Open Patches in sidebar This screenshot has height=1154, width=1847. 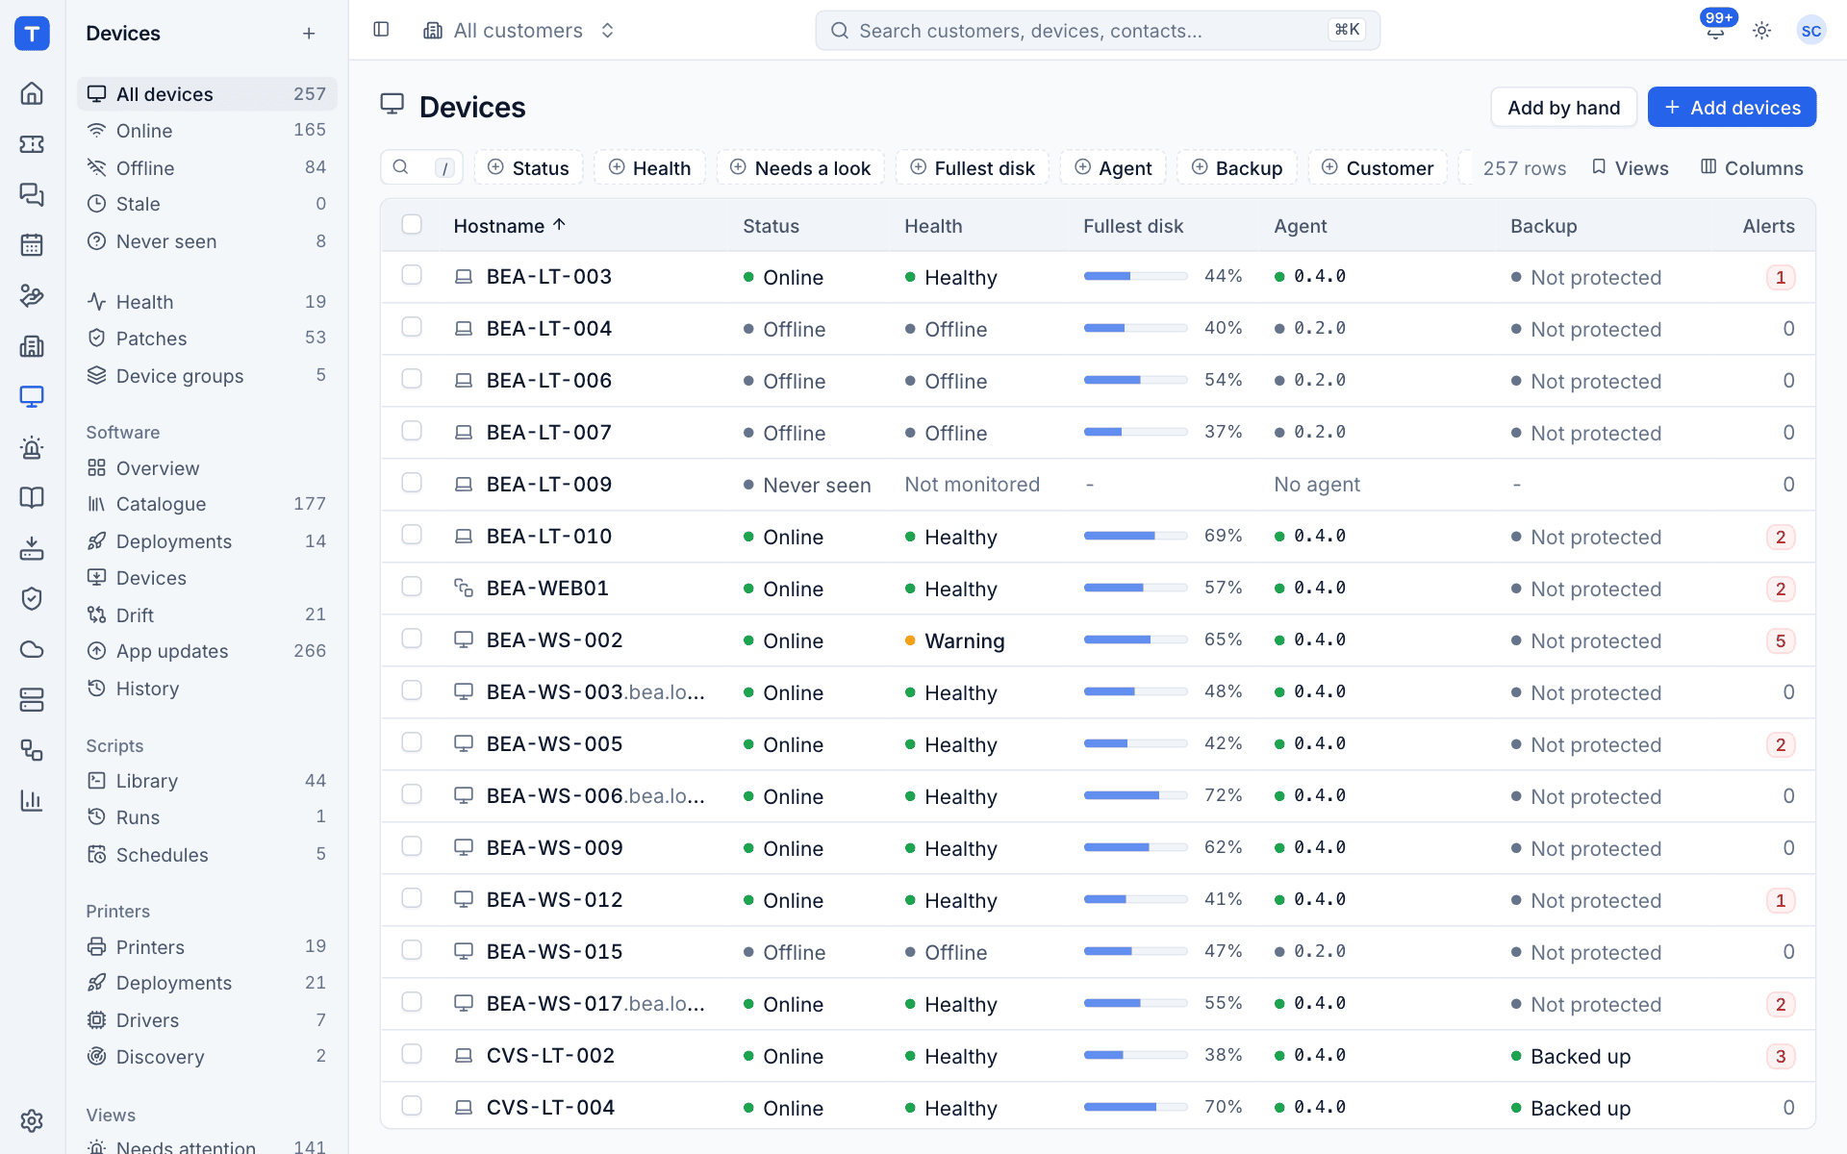207,338
